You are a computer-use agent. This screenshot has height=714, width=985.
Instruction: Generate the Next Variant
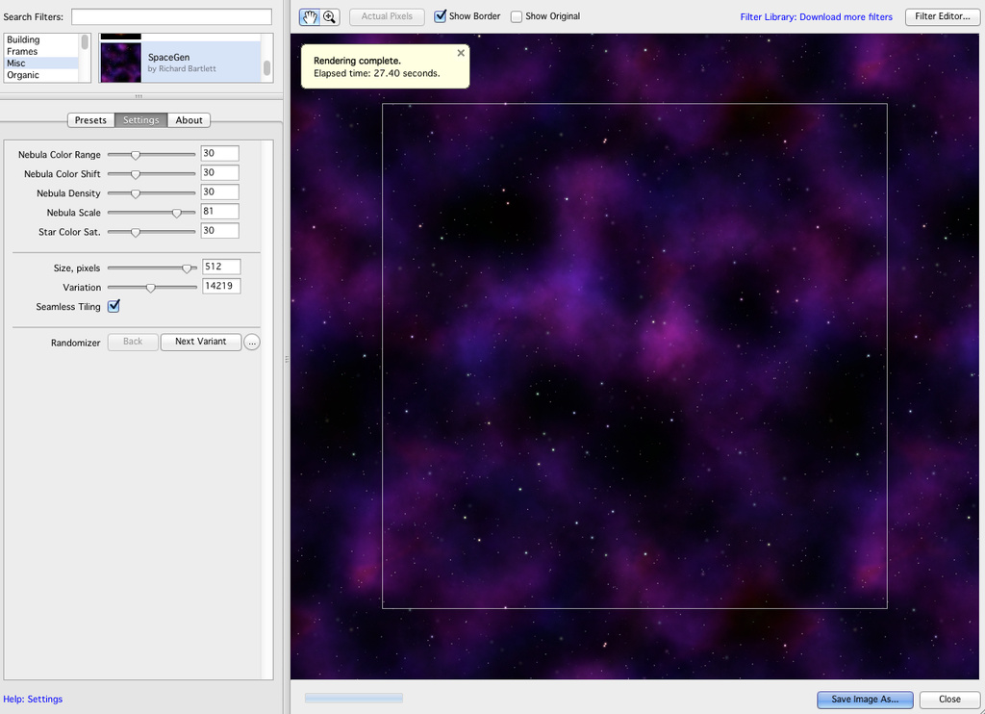coord(200,342)
